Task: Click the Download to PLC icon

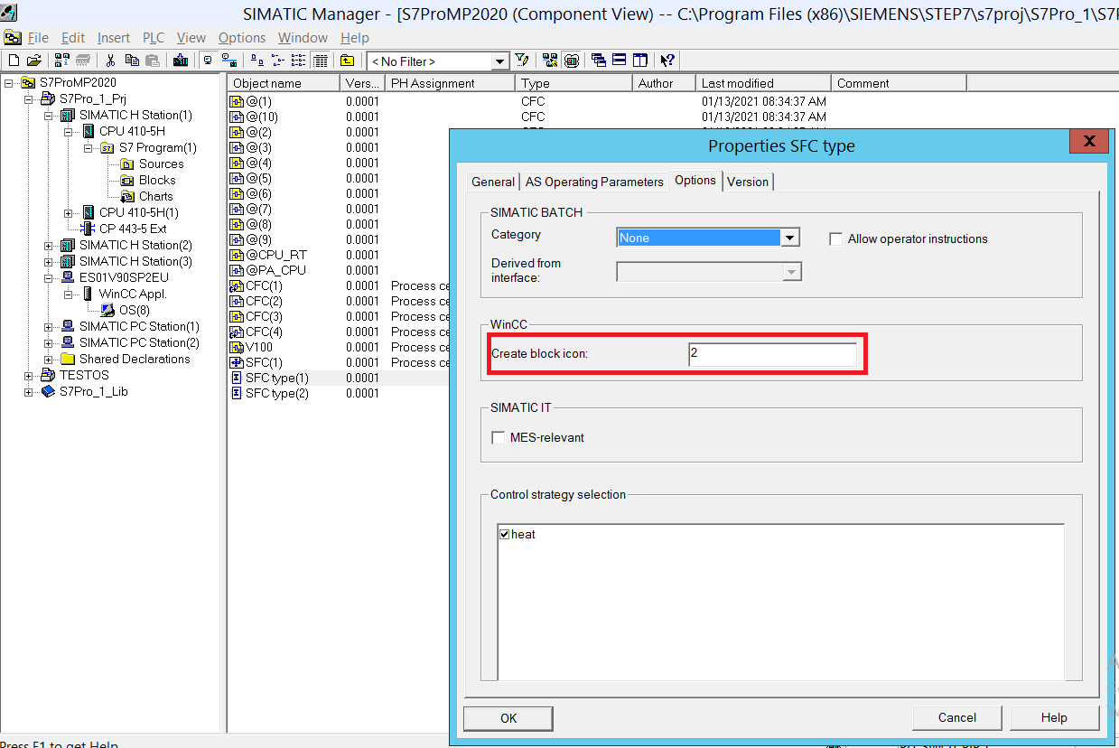Action: click(x=181, y=61)
